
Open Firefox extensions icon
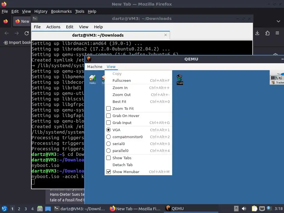pyautogui.click(x=267, y=33)
